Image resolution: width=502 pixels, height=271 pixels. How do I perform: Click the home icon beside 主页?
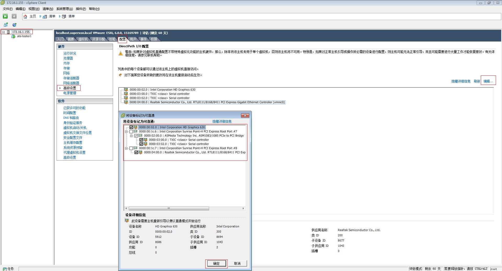25,16
